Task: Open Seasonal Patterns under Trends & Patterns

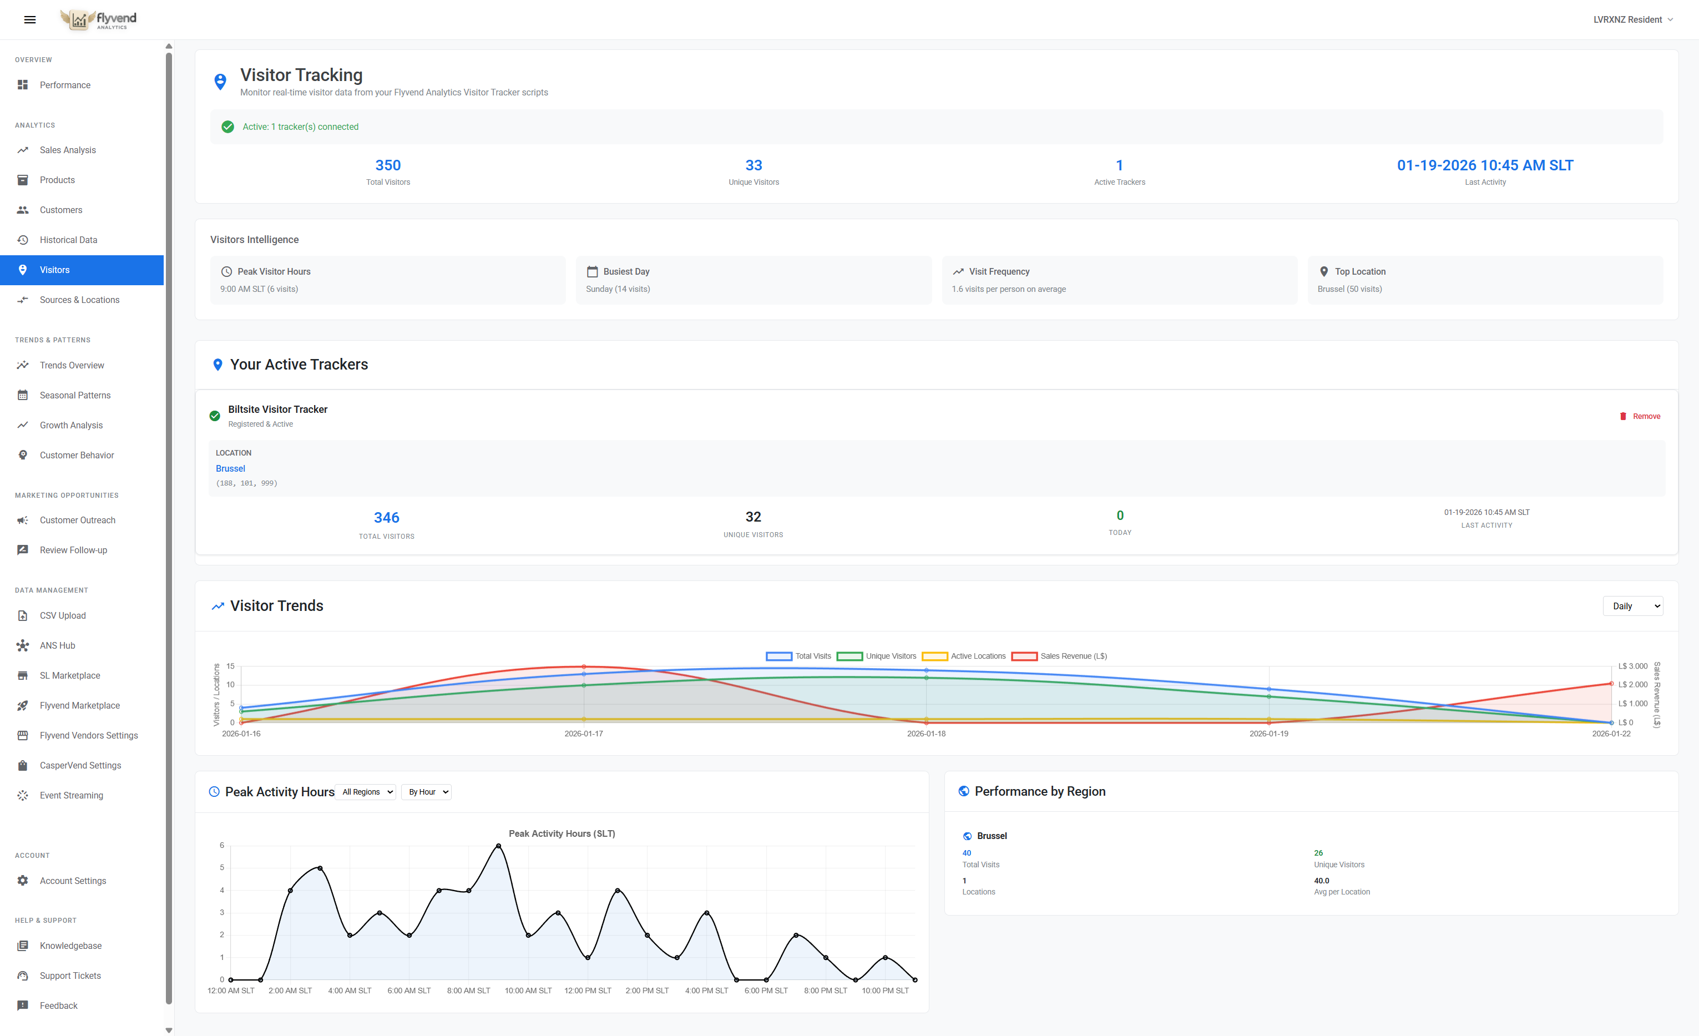Action: [75, 395]
